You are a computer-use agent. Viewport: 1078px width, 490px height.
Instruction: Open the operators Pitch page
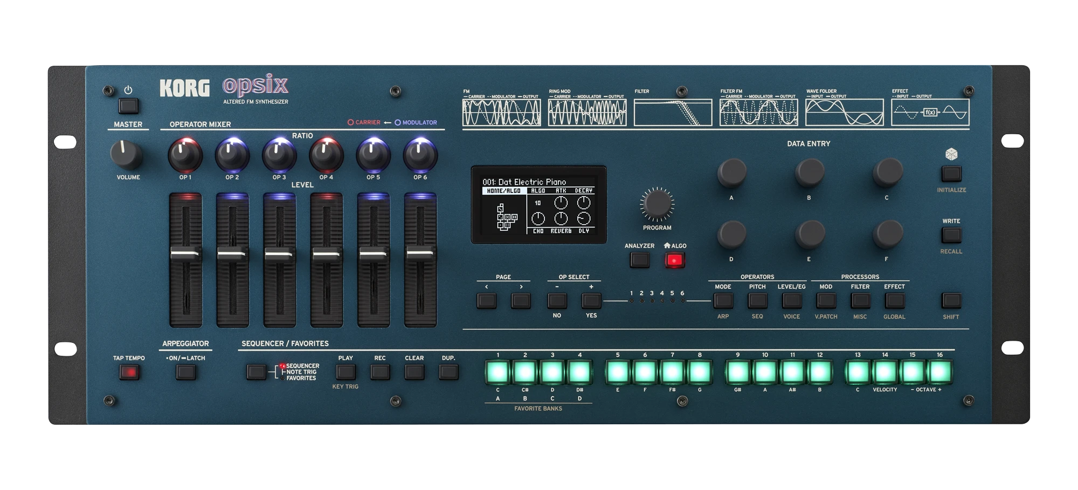pyautogui.click(x=757, y=301)
